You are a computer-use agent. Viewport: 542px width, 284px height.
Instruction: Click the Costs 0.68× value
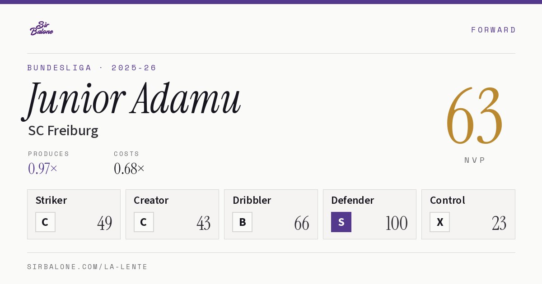point(129,169)
